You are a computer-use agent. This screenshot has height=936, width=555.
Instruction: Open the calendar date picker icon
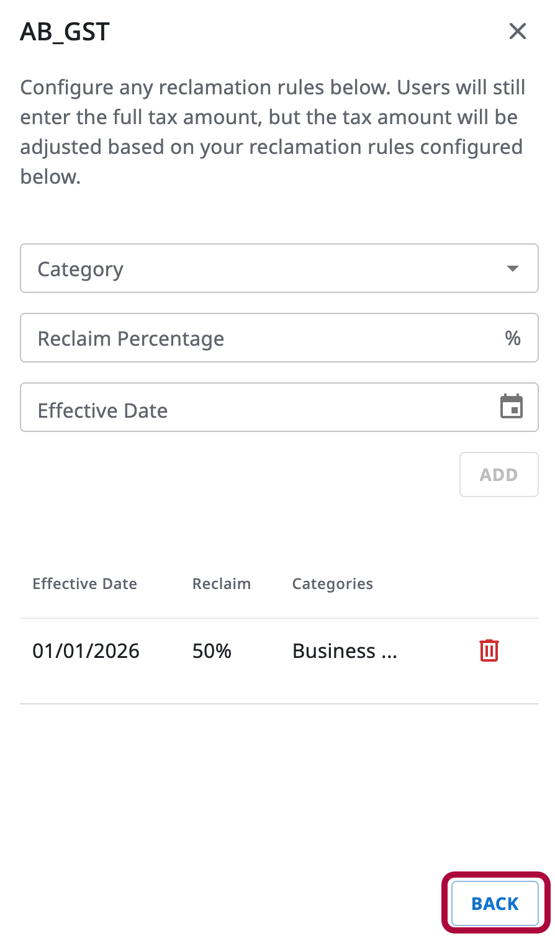[512, 407]
